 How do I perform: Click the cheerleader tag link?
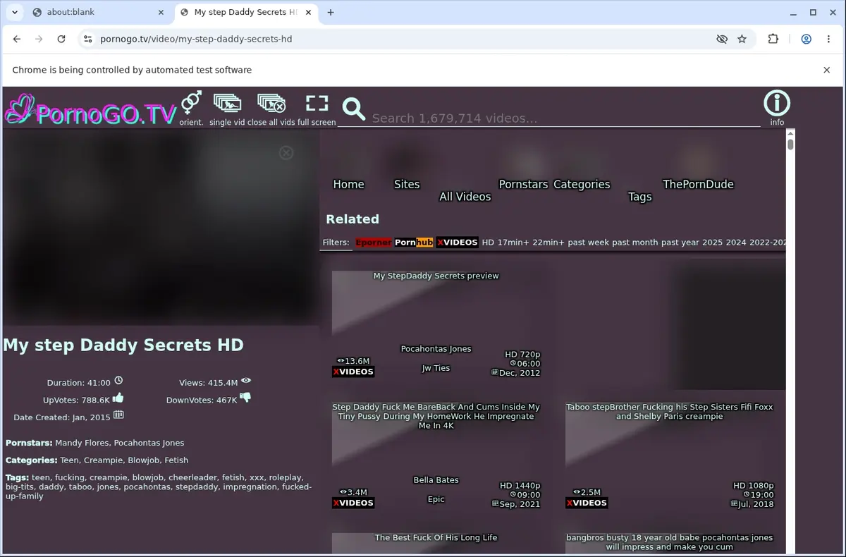(192, 477)
